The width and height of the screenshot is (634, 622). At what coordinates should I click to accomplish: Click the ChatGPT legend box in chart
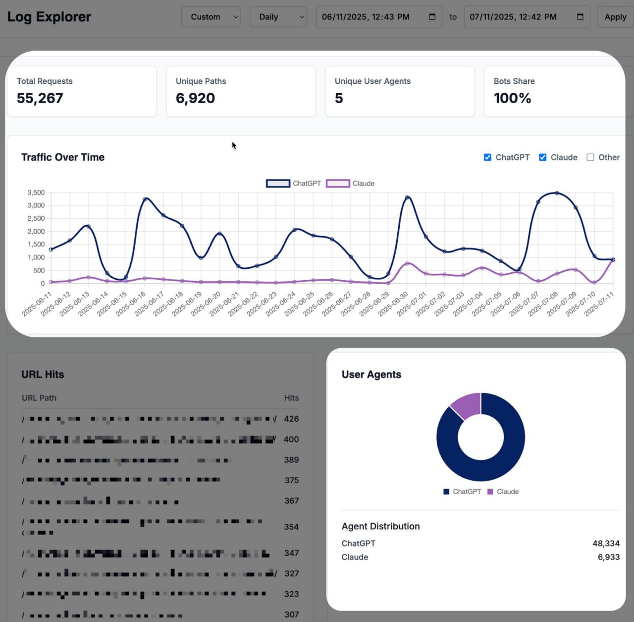pos(278,184)
